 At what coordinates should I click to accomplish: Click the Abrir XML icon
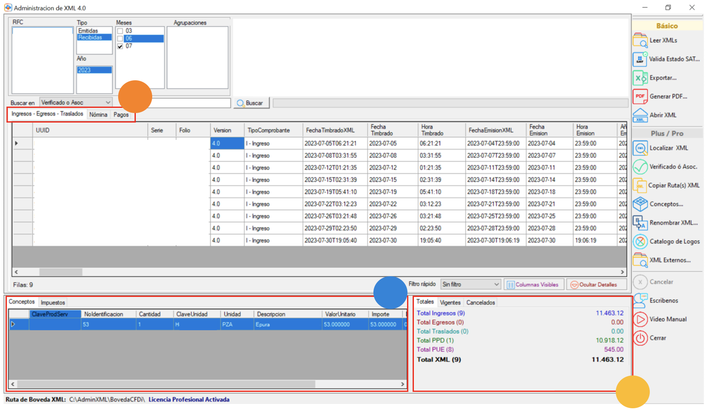[640, 115]
